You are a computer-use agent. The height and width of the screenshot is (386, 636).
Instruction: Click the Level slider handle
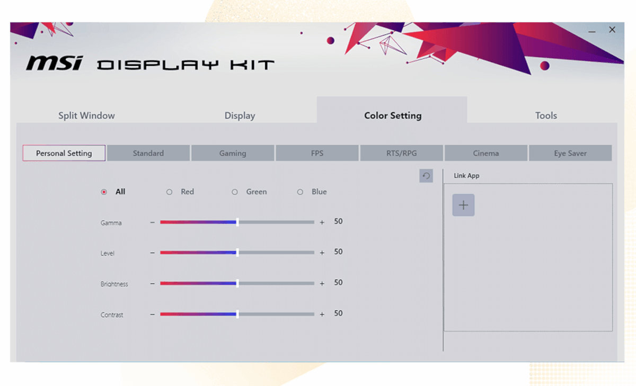click(237, 253)
